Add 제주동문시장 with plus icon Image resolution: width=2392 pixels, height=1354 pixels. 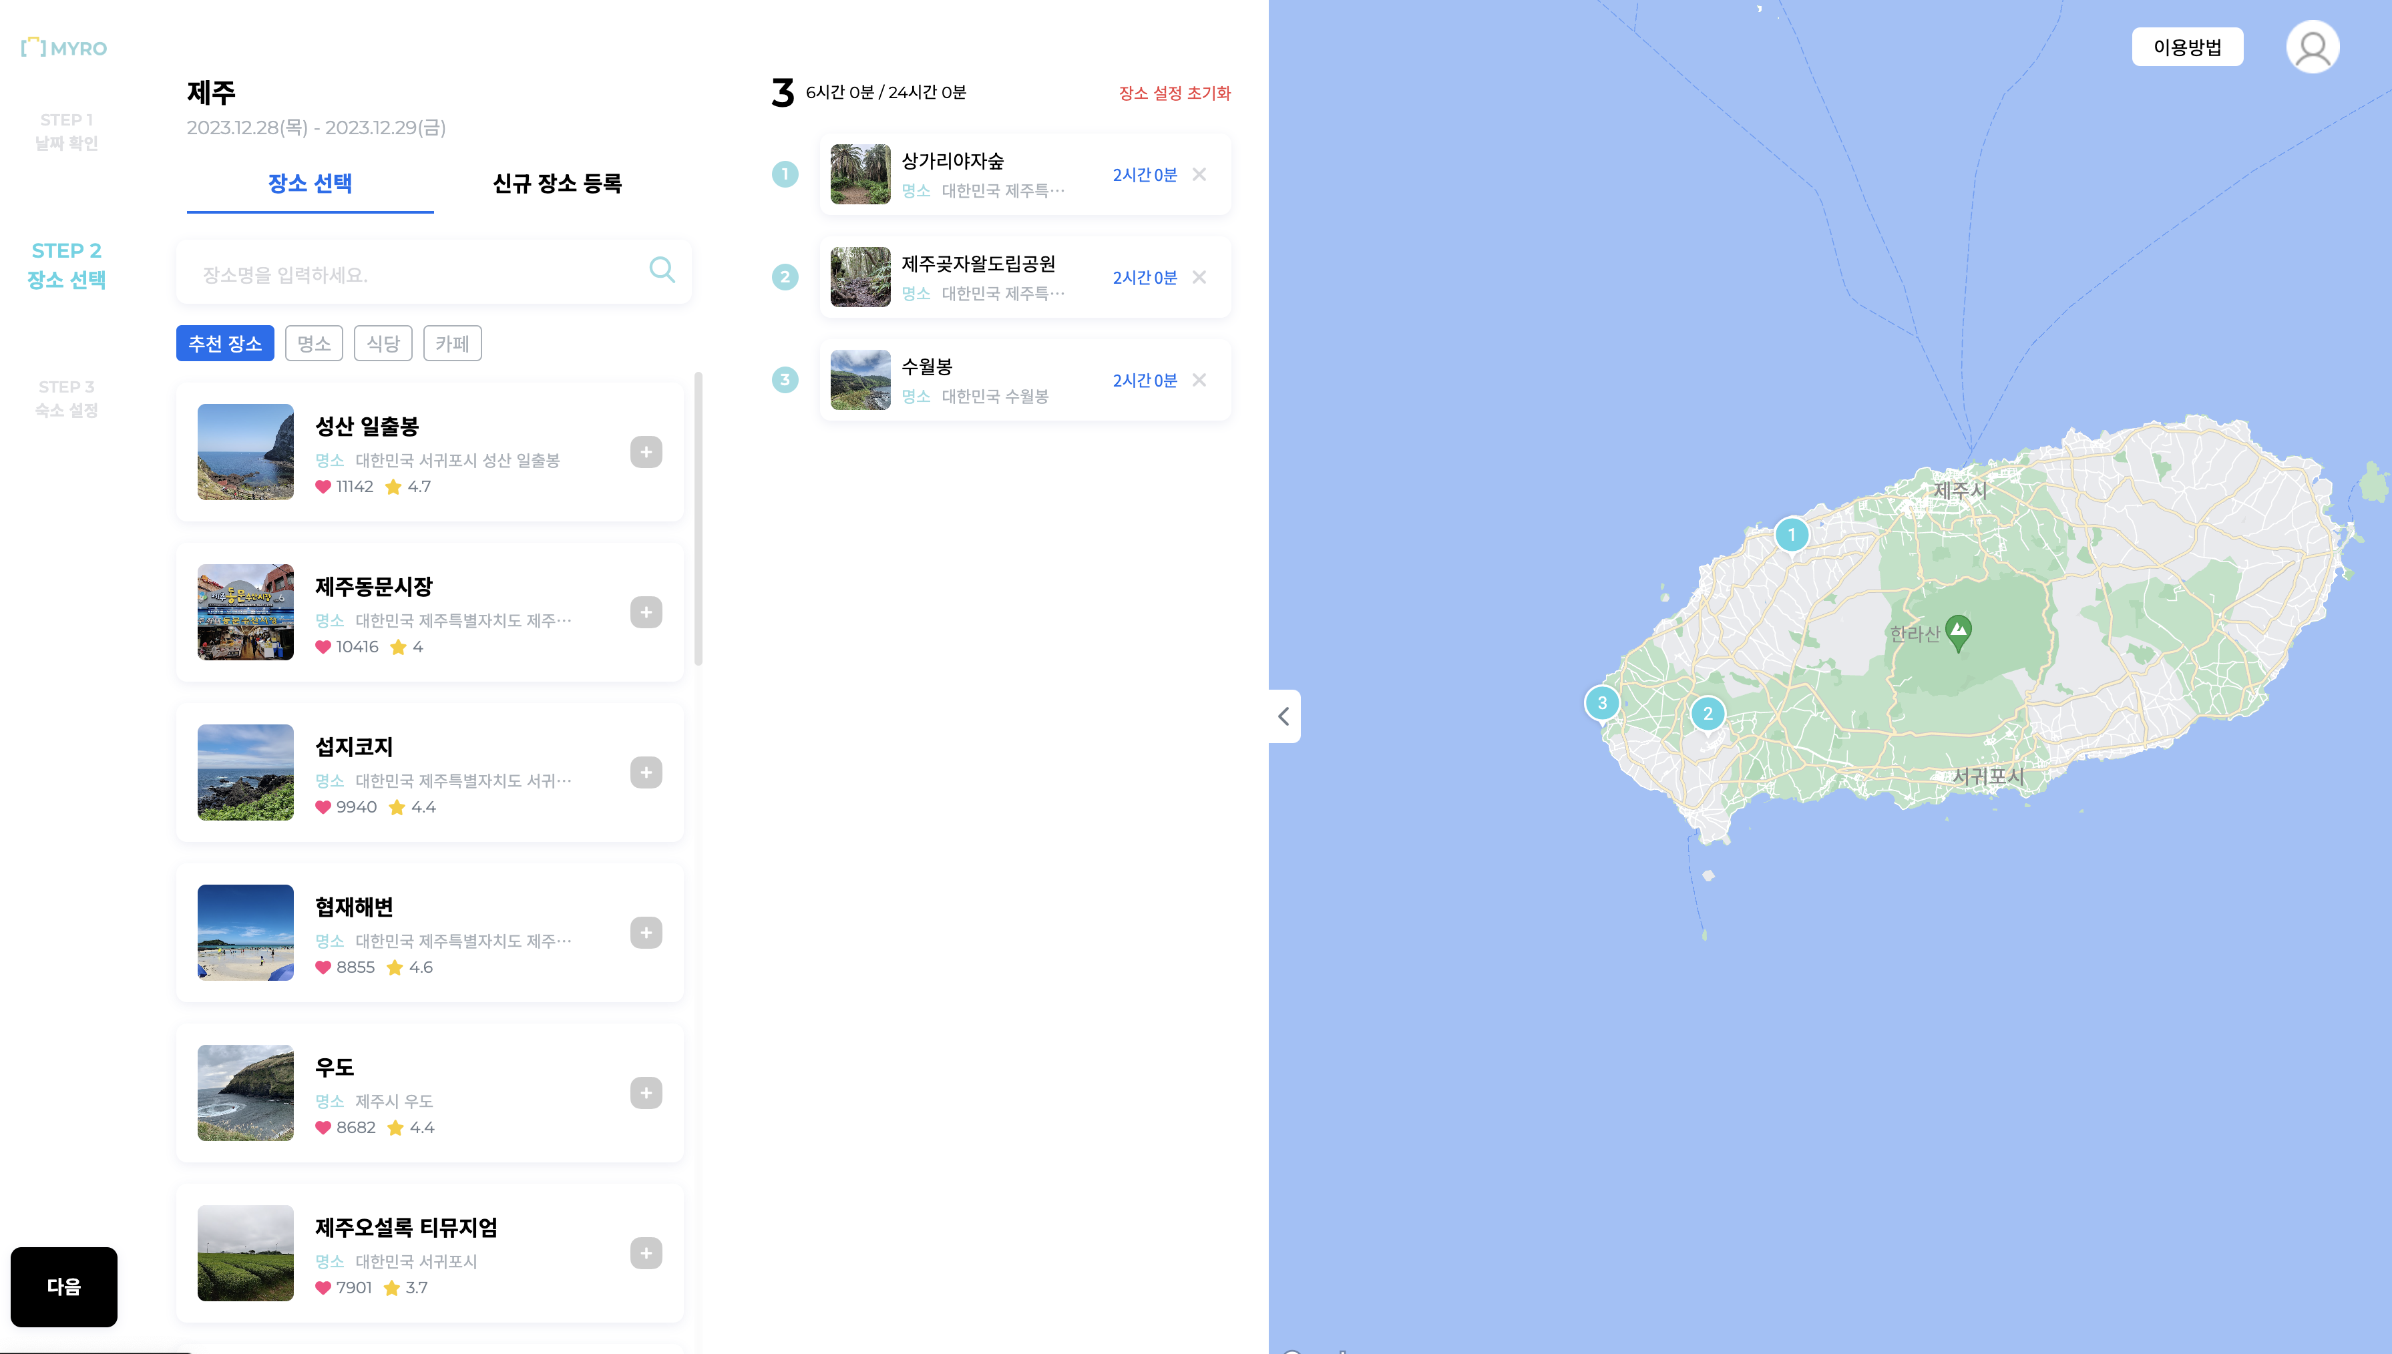coord(646,612)
